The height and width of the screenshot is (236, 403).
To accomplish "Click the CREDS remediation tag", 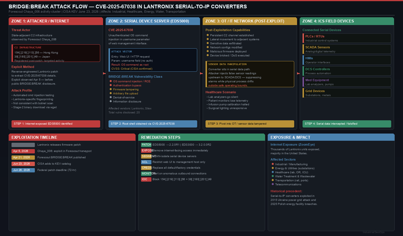I will tap(146, 168).
